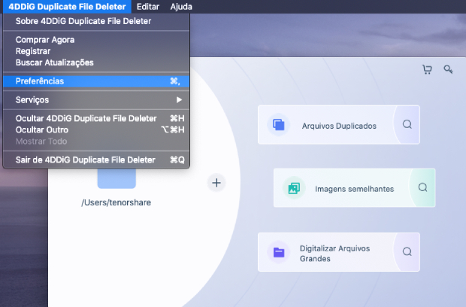Open the Editar menu in menu bar
The width and height of the screenshot is (466, 307).
(x=147, y=6)
